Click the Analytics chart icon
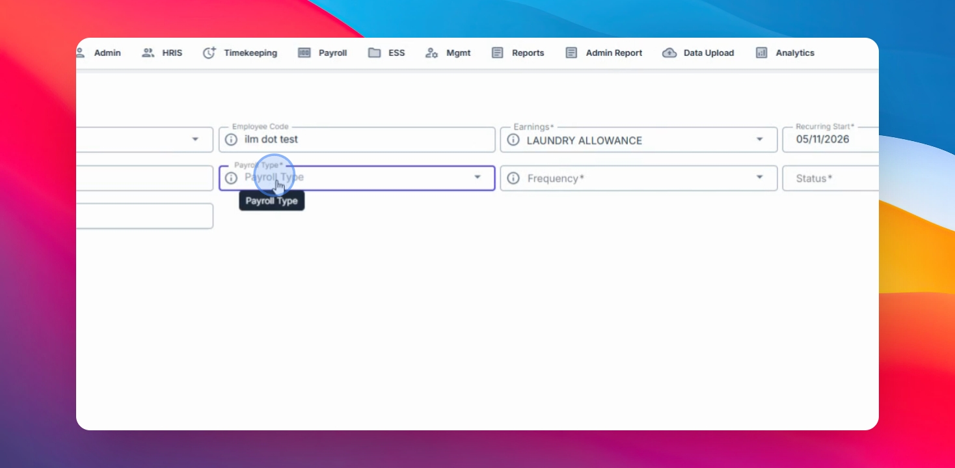This screenshot has width=955, height=468. click(x=762, y=53)
